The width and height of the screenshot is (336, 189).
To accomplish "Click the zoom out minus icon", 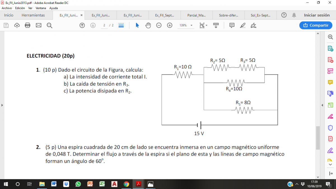I will 159,25.
